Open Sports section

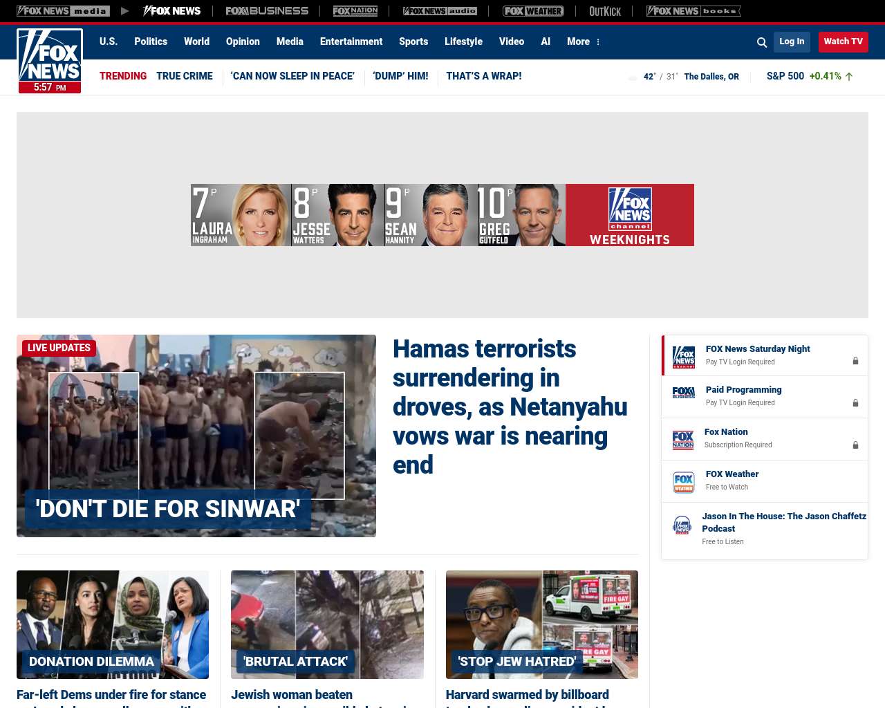[413, 41]
